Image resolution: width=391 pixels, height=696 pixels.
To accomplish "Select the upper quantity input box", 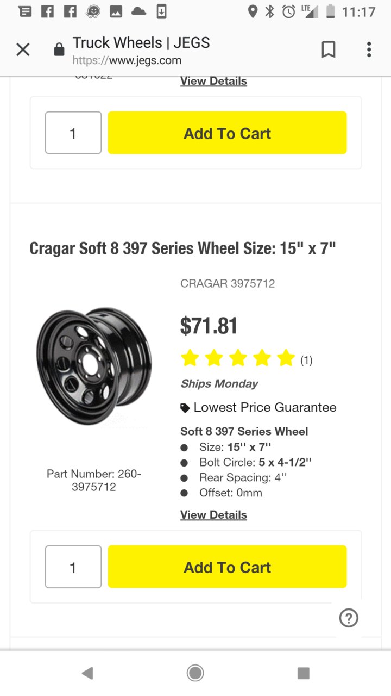I will tap(73, 133).
